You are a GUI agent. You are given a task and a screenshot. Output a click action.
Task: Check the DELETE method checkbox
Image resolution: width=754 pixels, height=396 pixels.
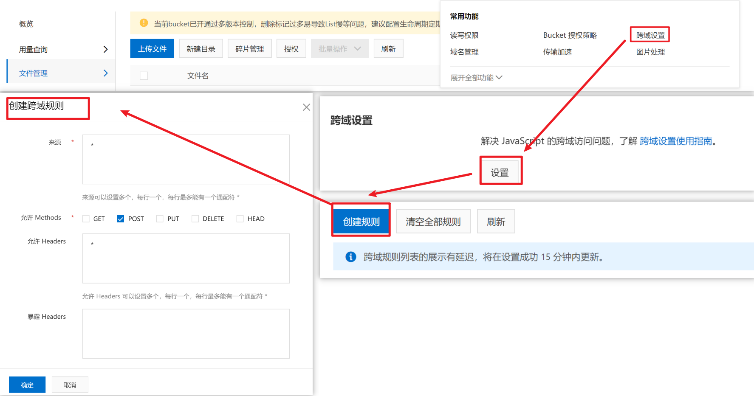tap(195, 219)
